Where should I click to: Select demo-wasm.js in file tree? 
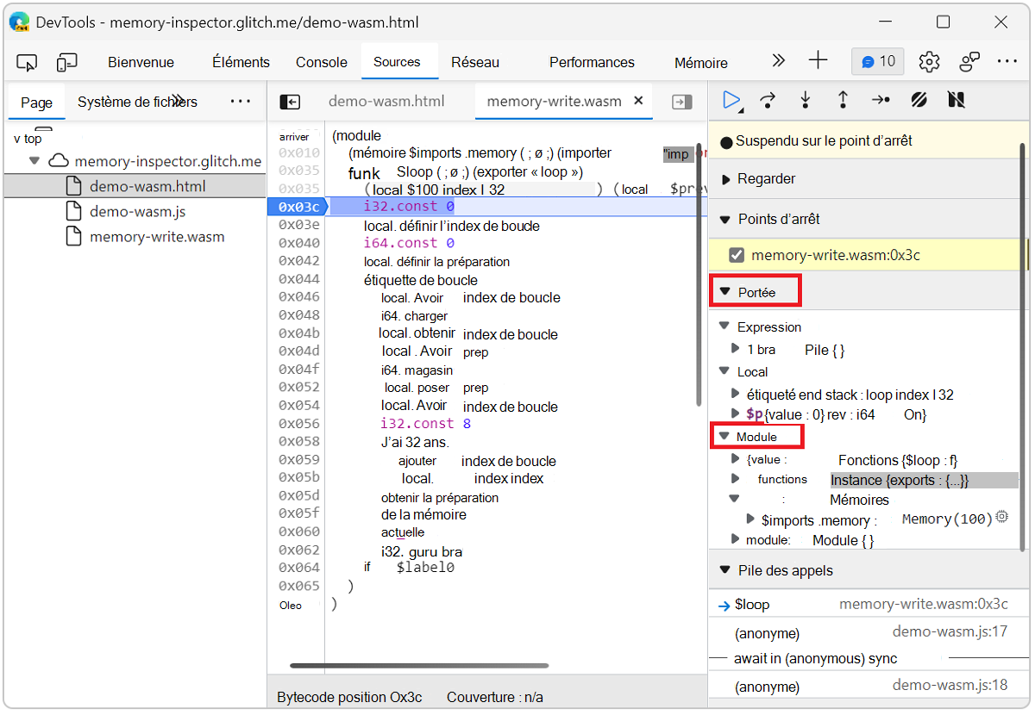pos(137,212)
